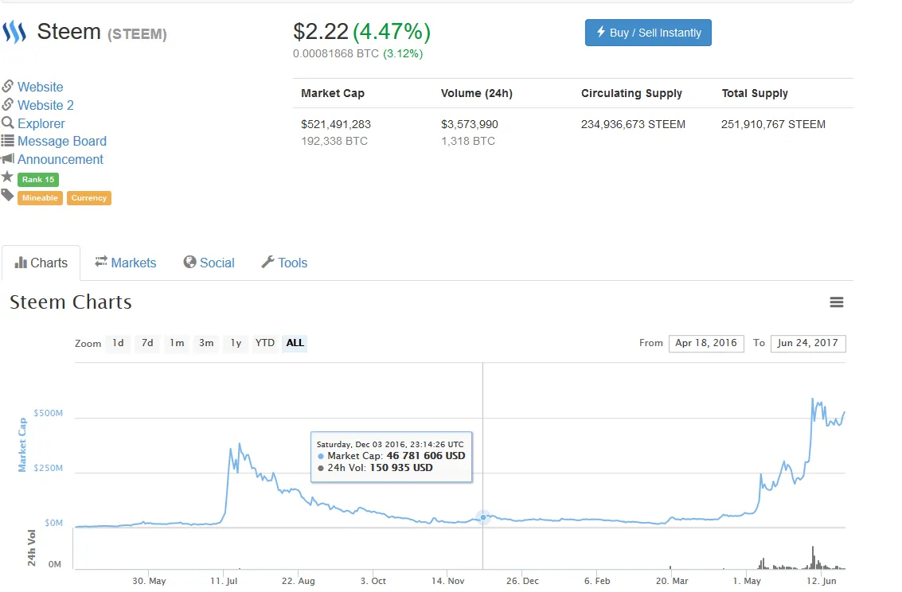Click the (4.47%) price change
This screenshot has width=902, height=592.
coord(391,32)
